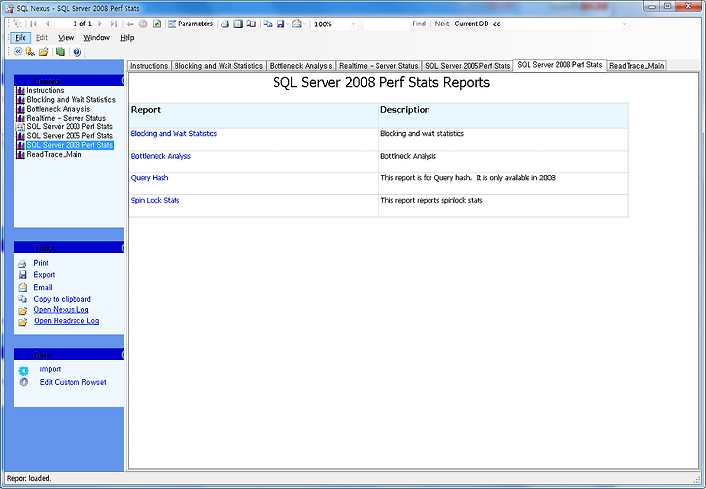
Task: Go to previous report page
Action: coord(47,24)
